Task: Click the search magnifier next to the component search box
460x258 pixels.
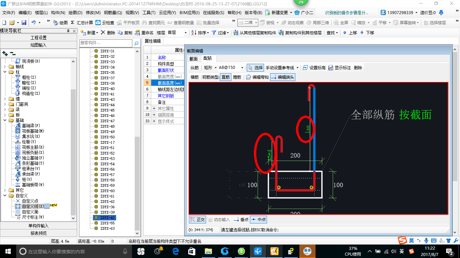Action: point(136,43)
